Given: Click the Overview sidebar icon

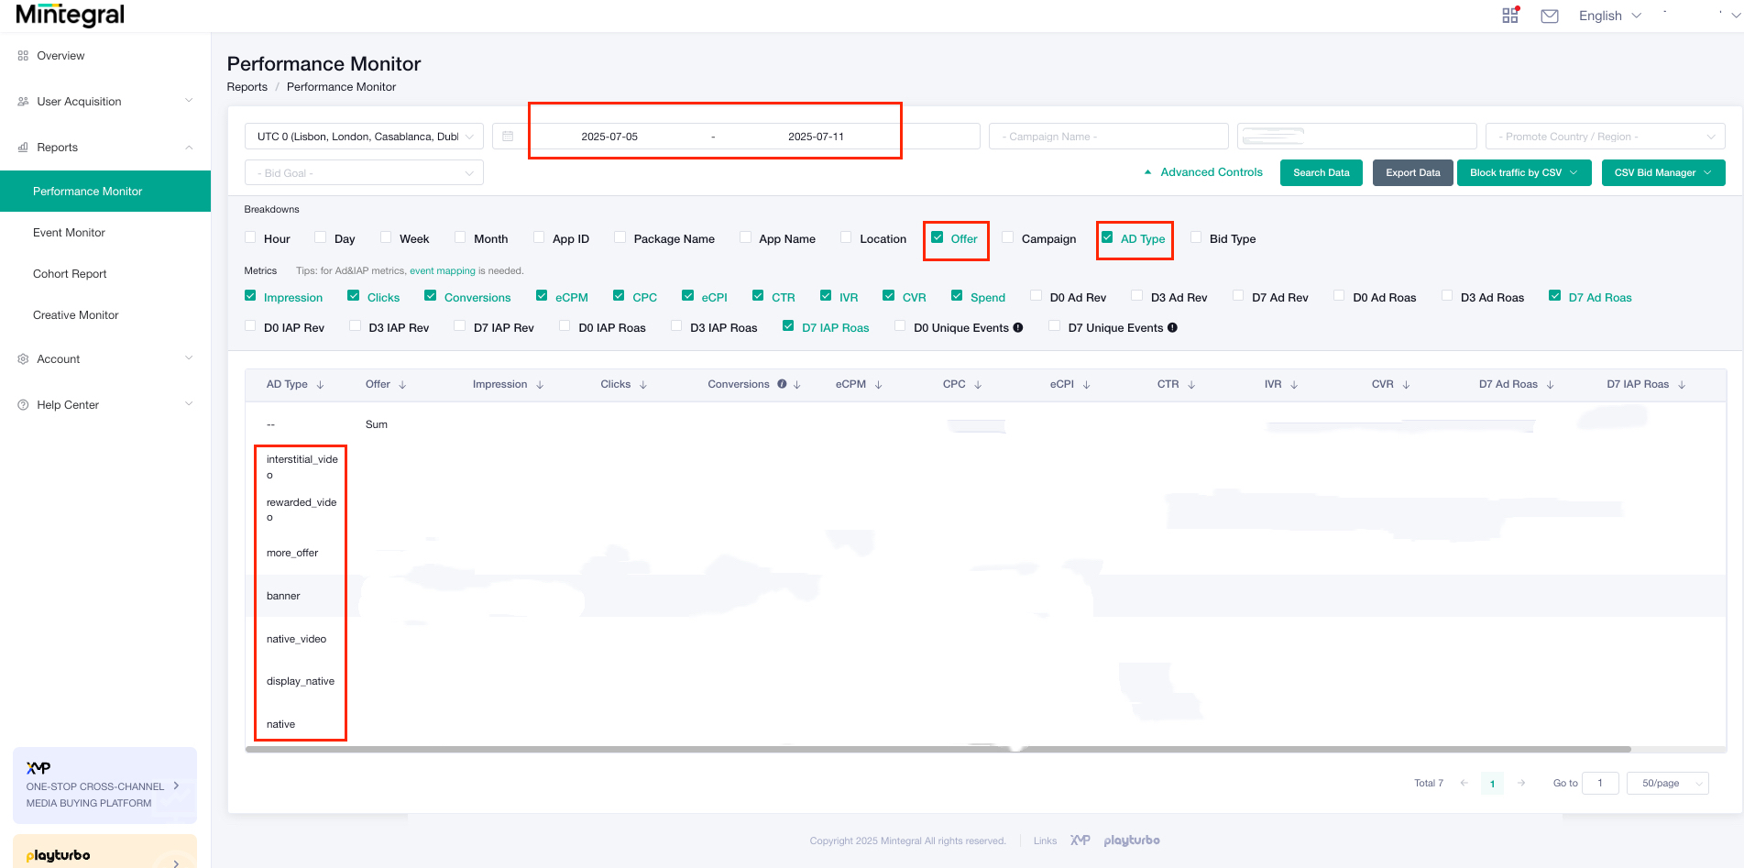Looking at the screenshot, I should 23,56.
